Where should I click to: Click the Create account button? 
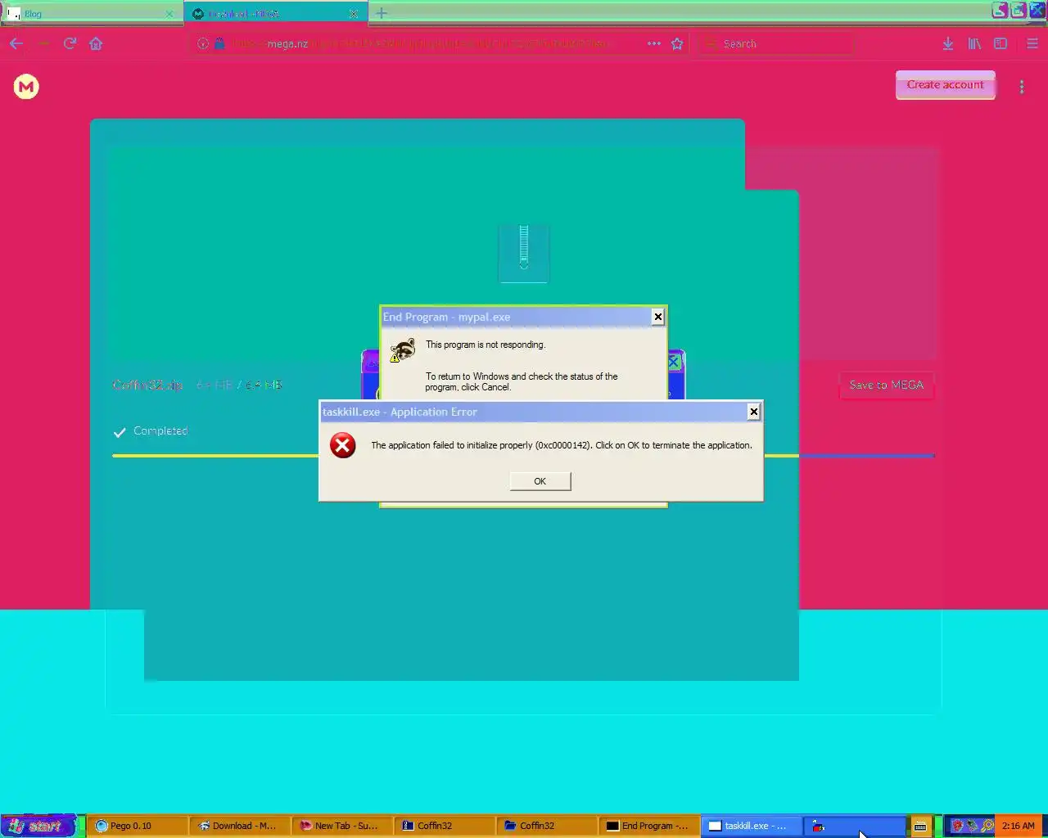(x=945, y=84)
